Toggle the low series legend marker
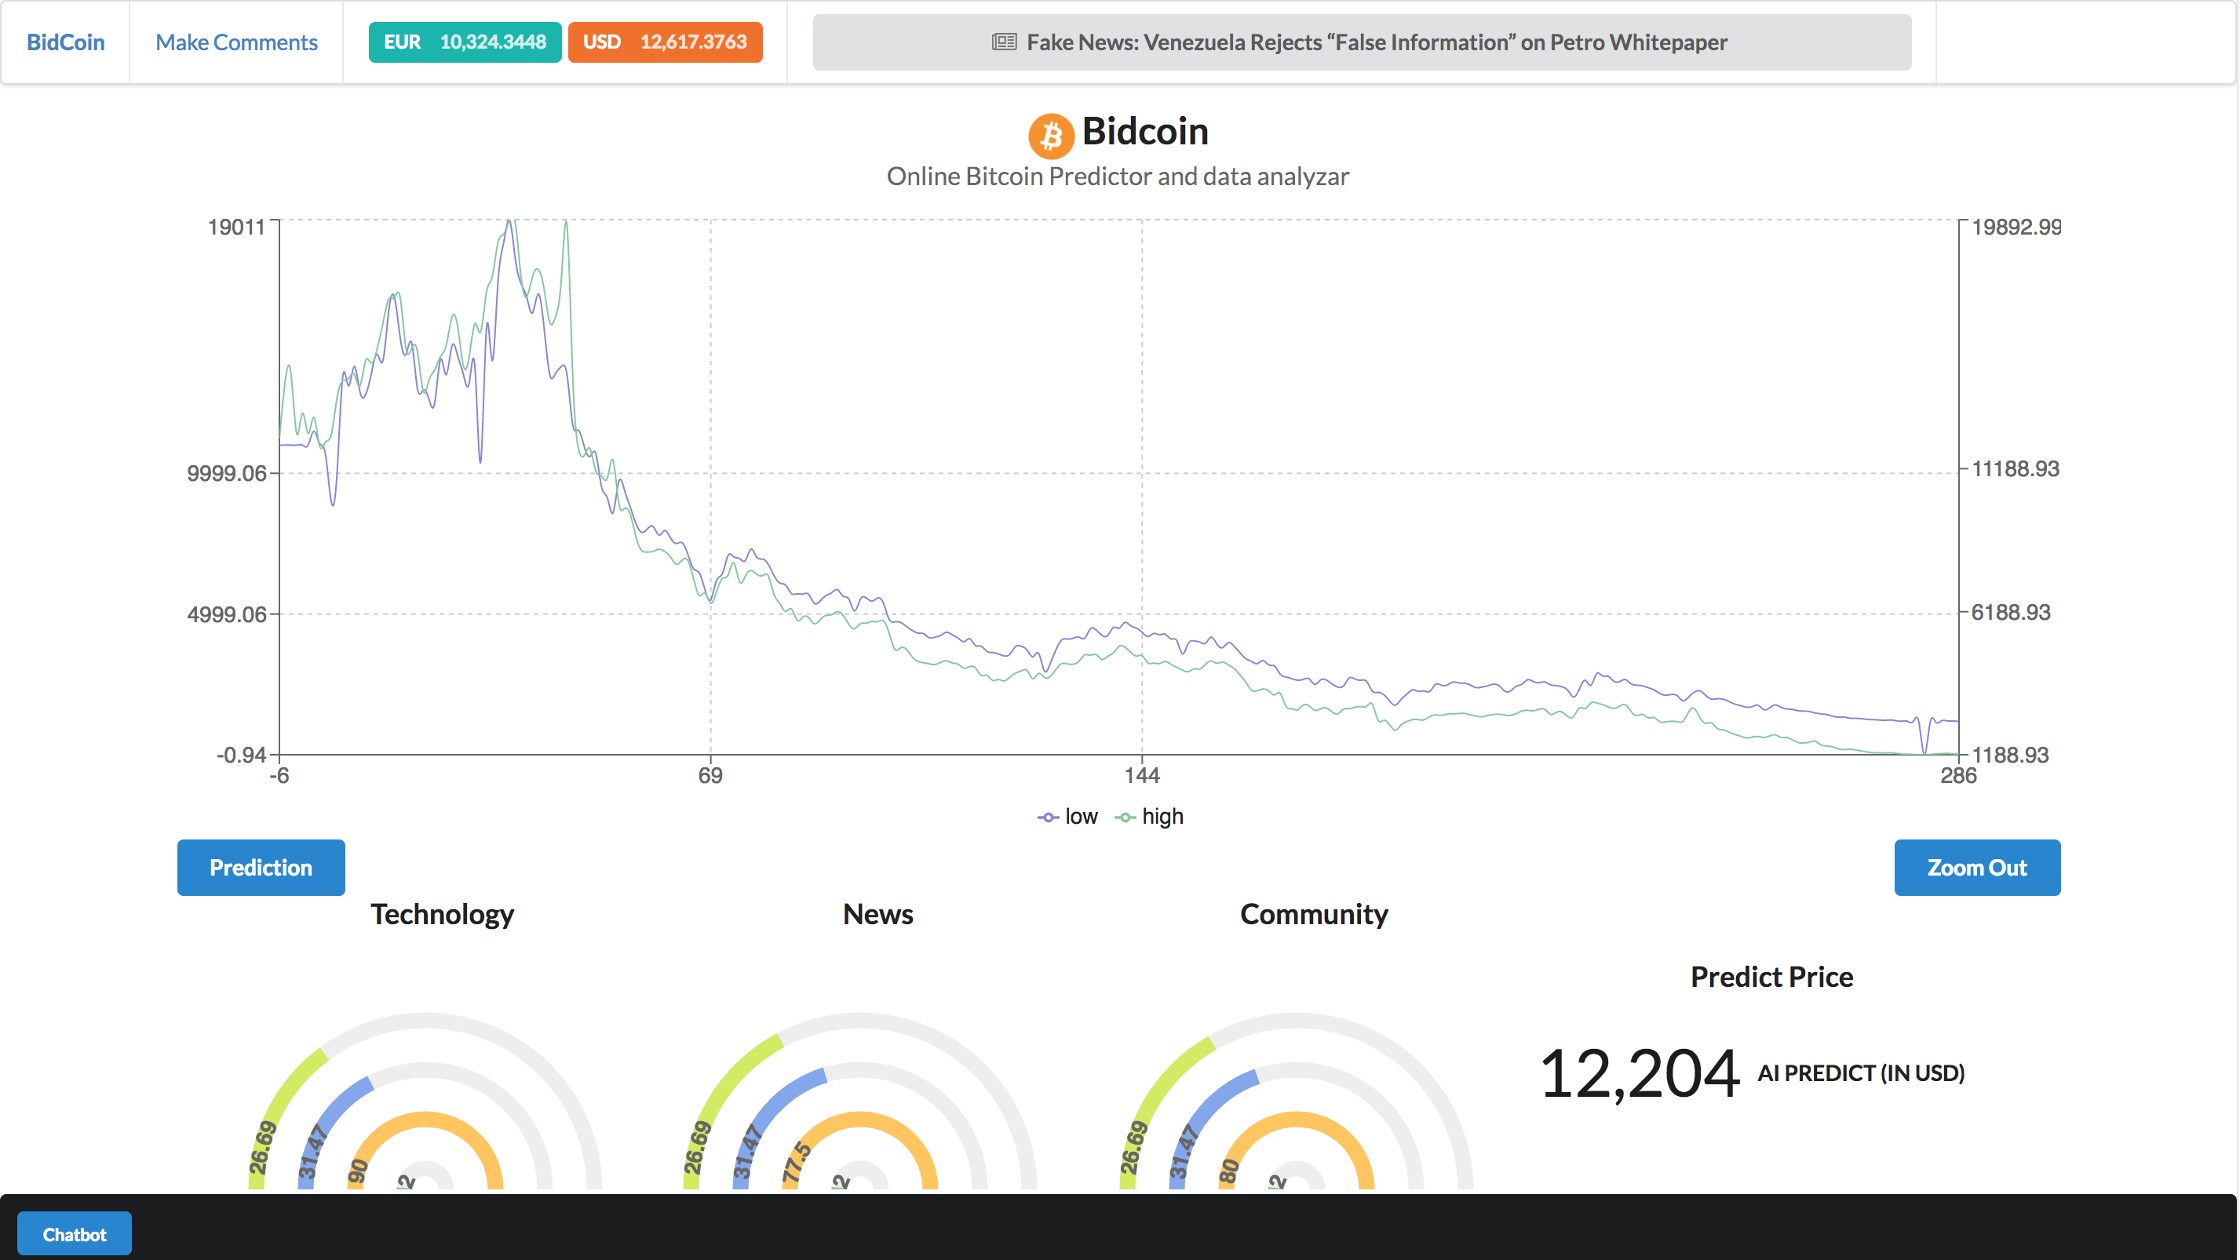This screenshot has width=2240, height=1260. (1048, 817)
